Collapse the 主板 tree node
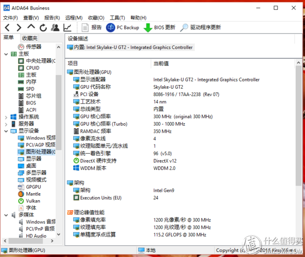Image resolution: width=305 pixels, height=257 pixels. click(6, 54)
